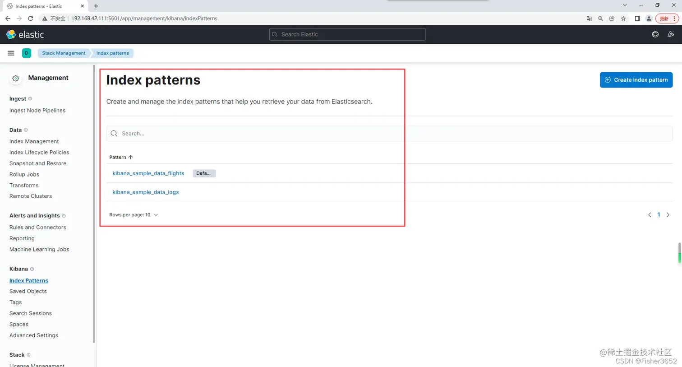The image size is (682, 367).
Task: Click the sidebar vertical scrollbar
Action: click(94, 204)
